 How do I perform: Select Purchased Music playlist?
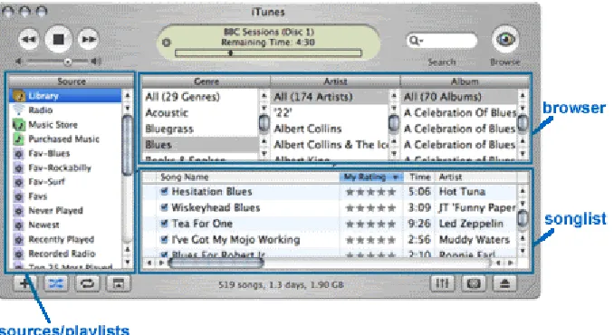pyautogui.click(x=65, y=139)
